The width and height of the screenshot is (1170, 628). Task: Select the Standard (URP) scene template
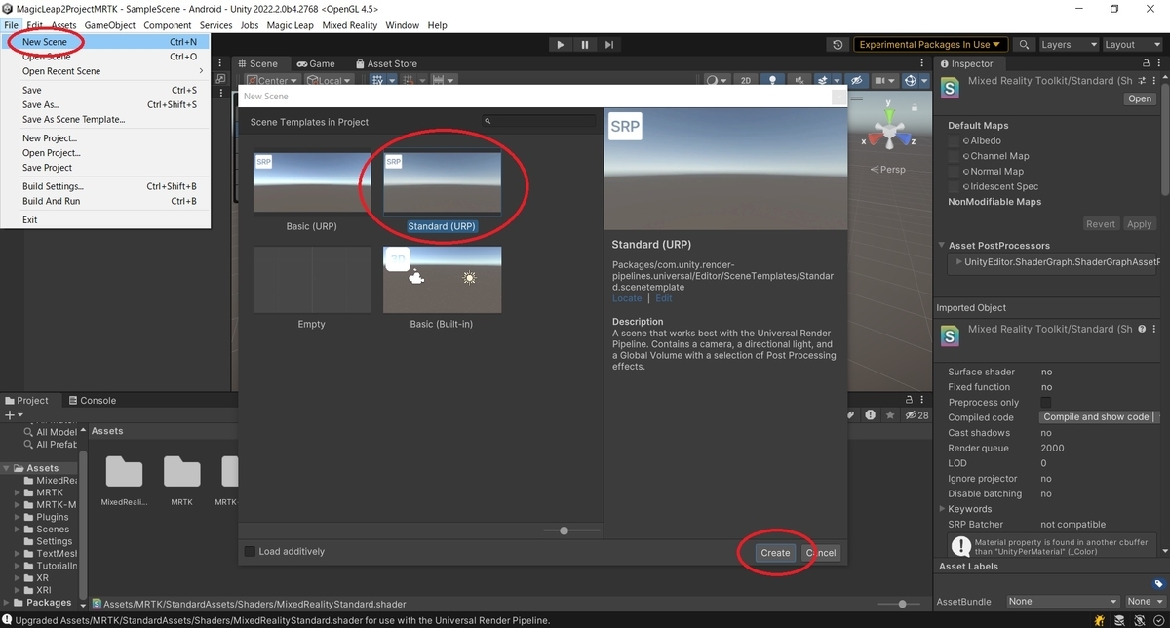coord(442,193)
